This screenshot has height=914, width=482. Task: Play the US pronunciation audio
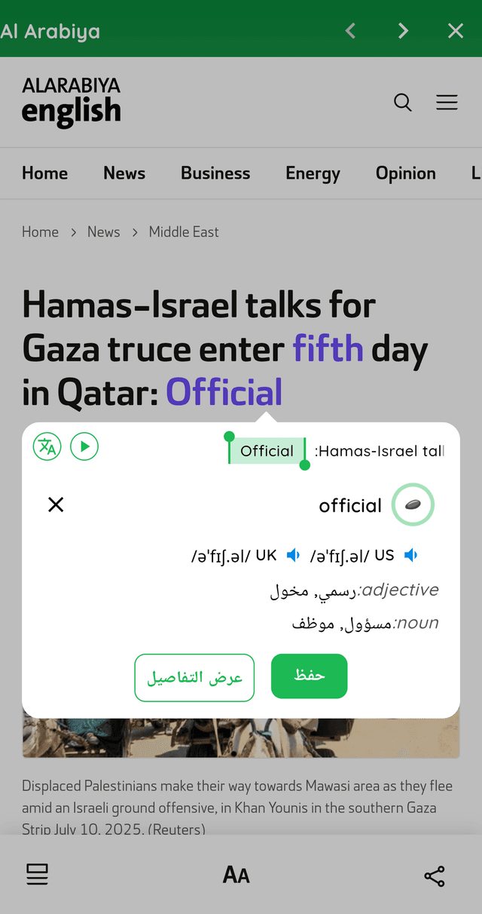click(411, 556)
